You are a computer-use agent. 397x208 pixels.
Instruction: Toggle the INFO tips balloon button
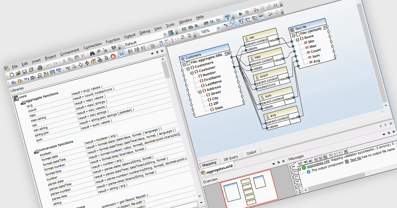pos(261,16)
